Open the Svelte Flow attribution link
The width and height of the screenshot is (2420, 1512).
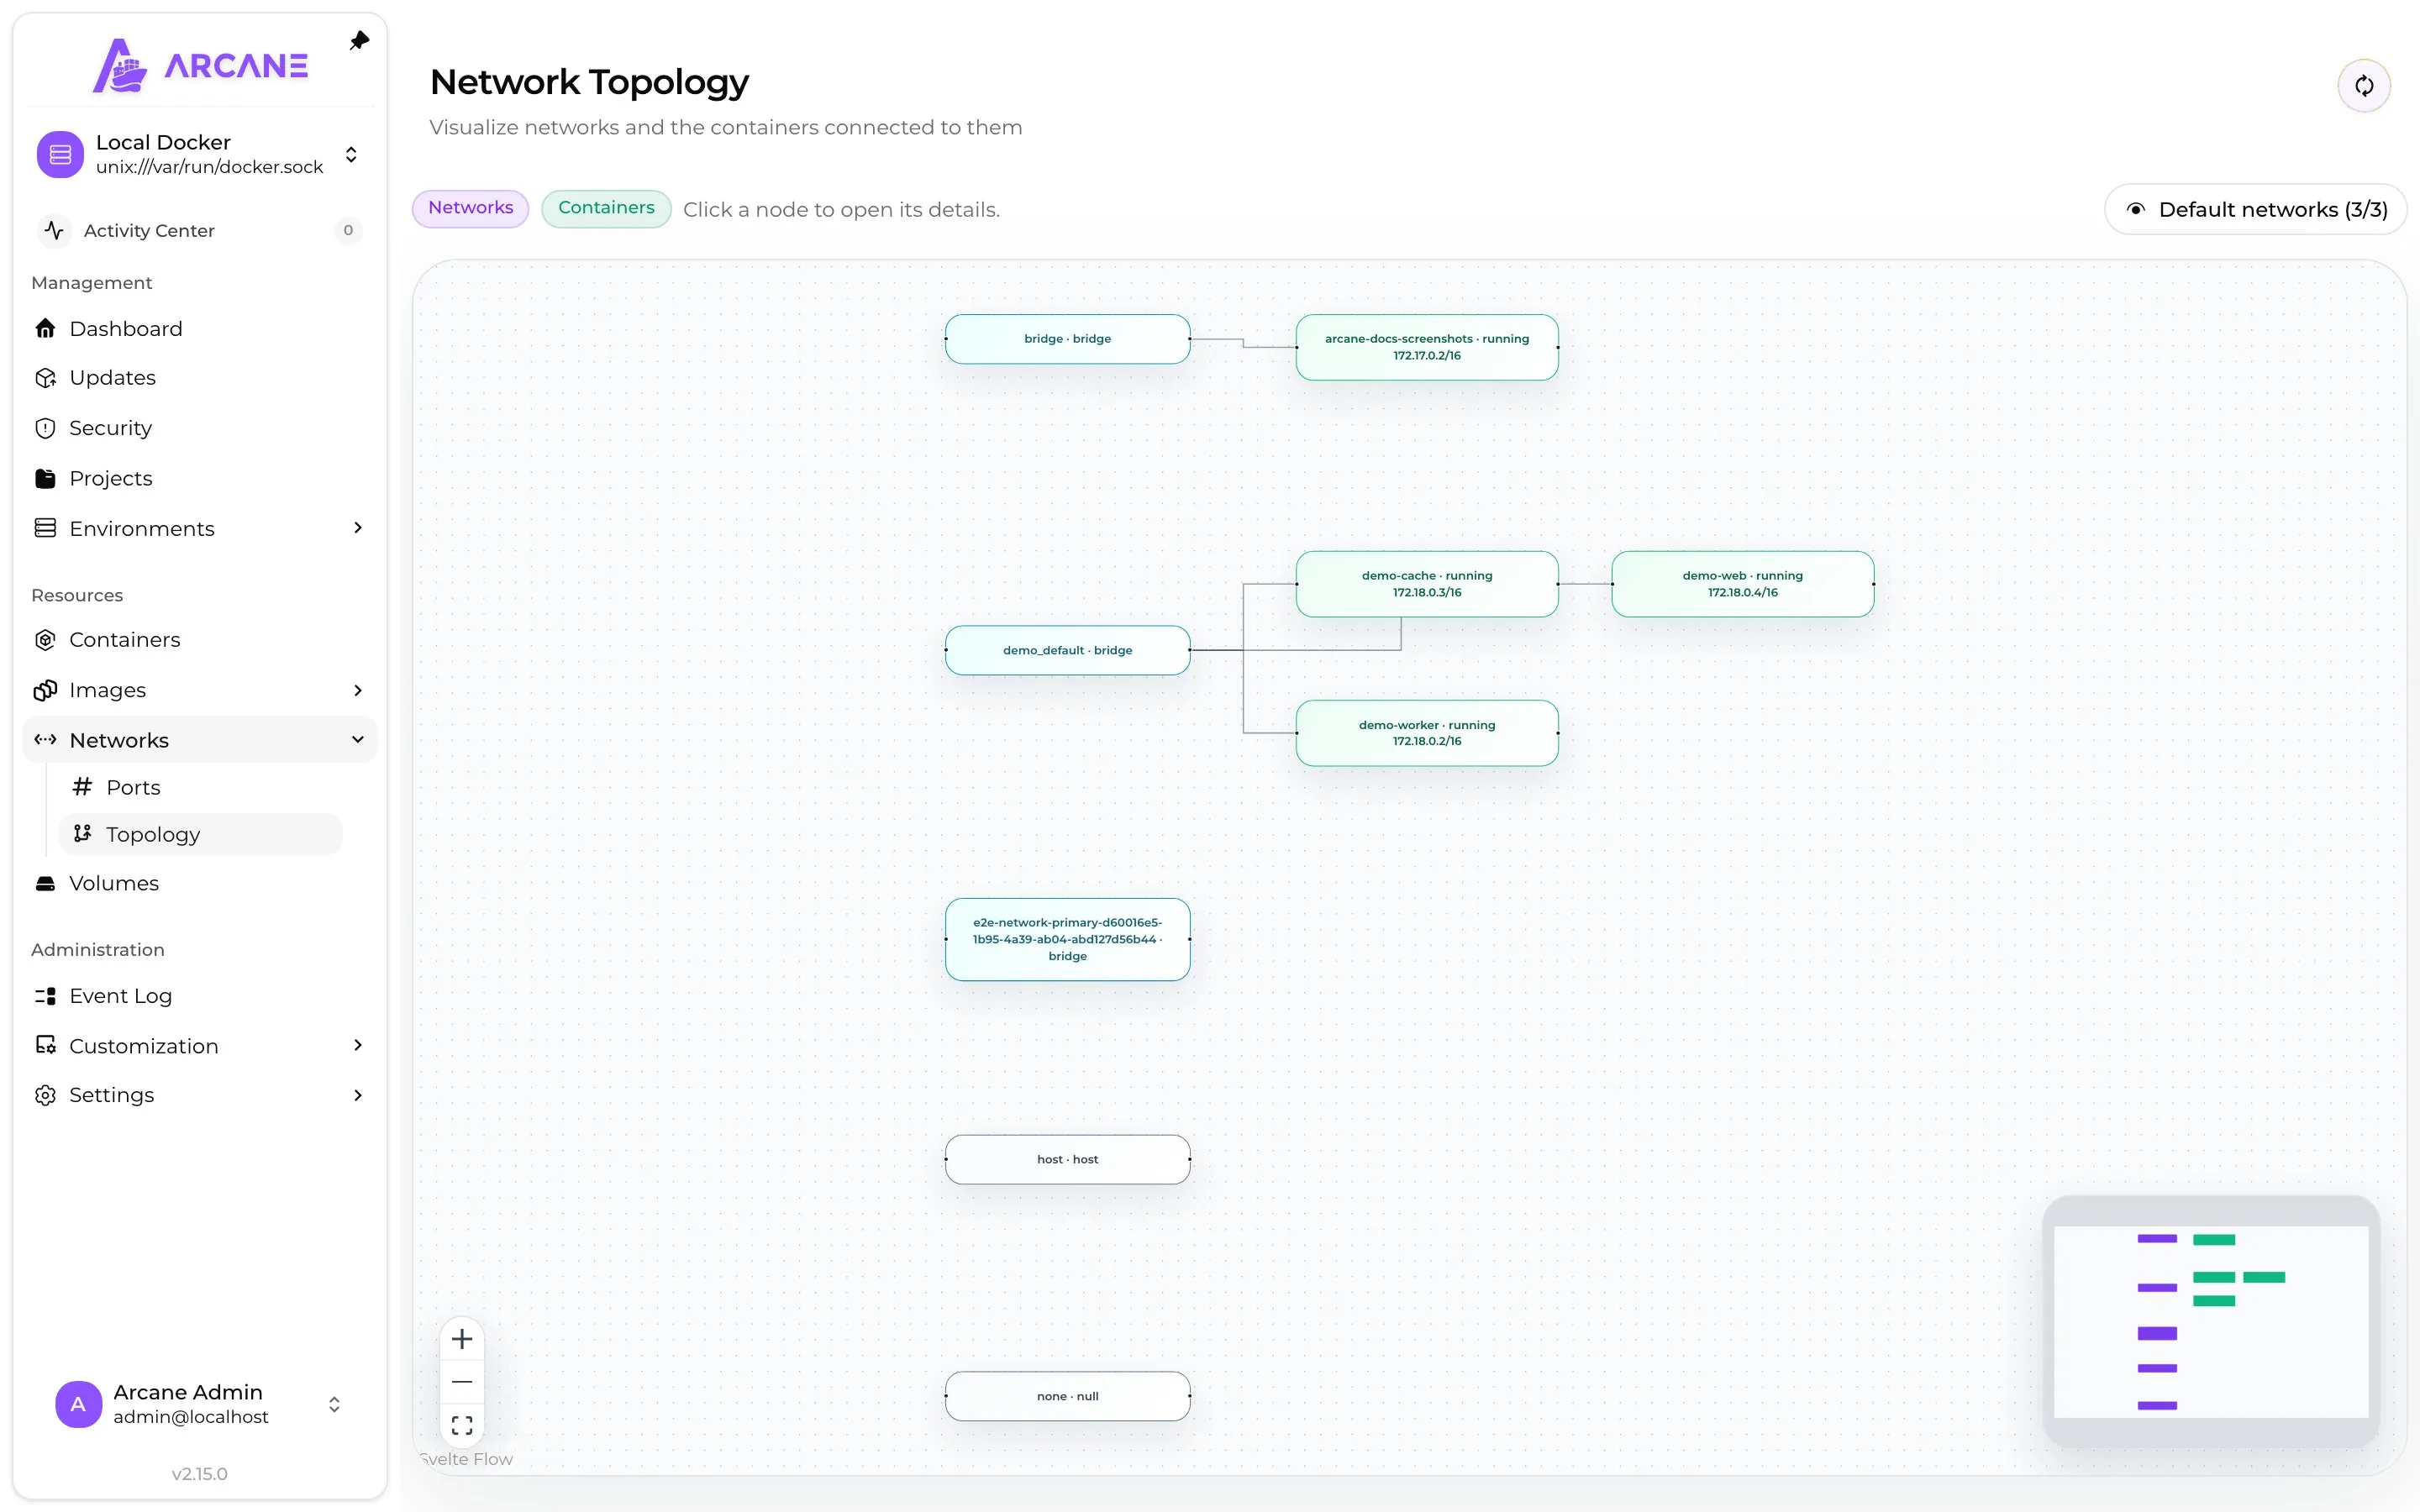click(466, 1459)
